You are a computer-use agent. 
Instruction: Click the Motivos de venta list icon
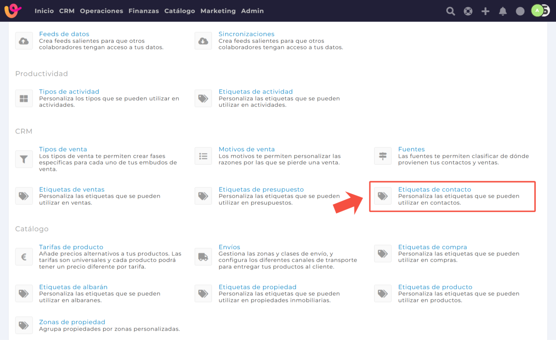point(203,156)
